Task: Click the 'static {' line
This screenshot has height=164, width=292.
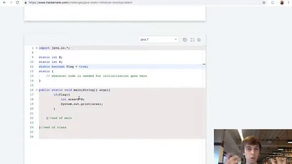Action: (46, 71)
